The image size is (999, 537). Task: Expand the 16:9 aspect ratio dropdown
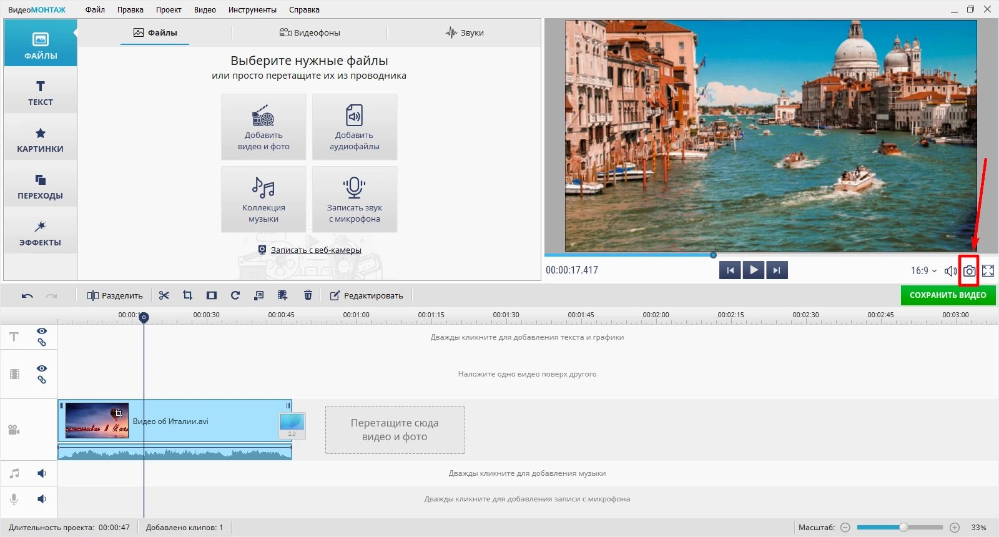tap(923, 271)
